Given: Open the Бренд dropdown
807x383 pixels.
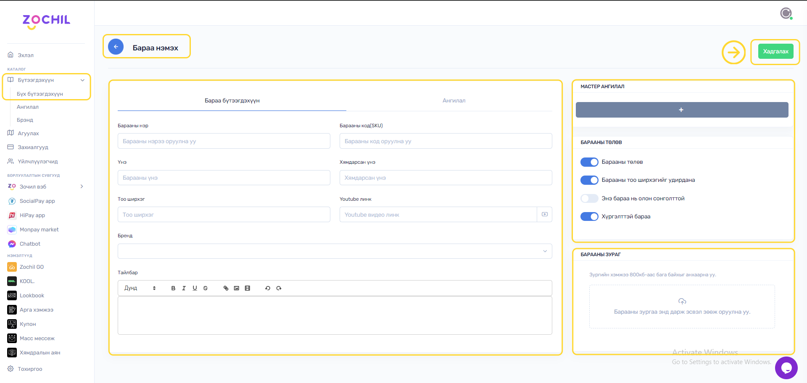Looking at the screenshot, I should point(335,251).
